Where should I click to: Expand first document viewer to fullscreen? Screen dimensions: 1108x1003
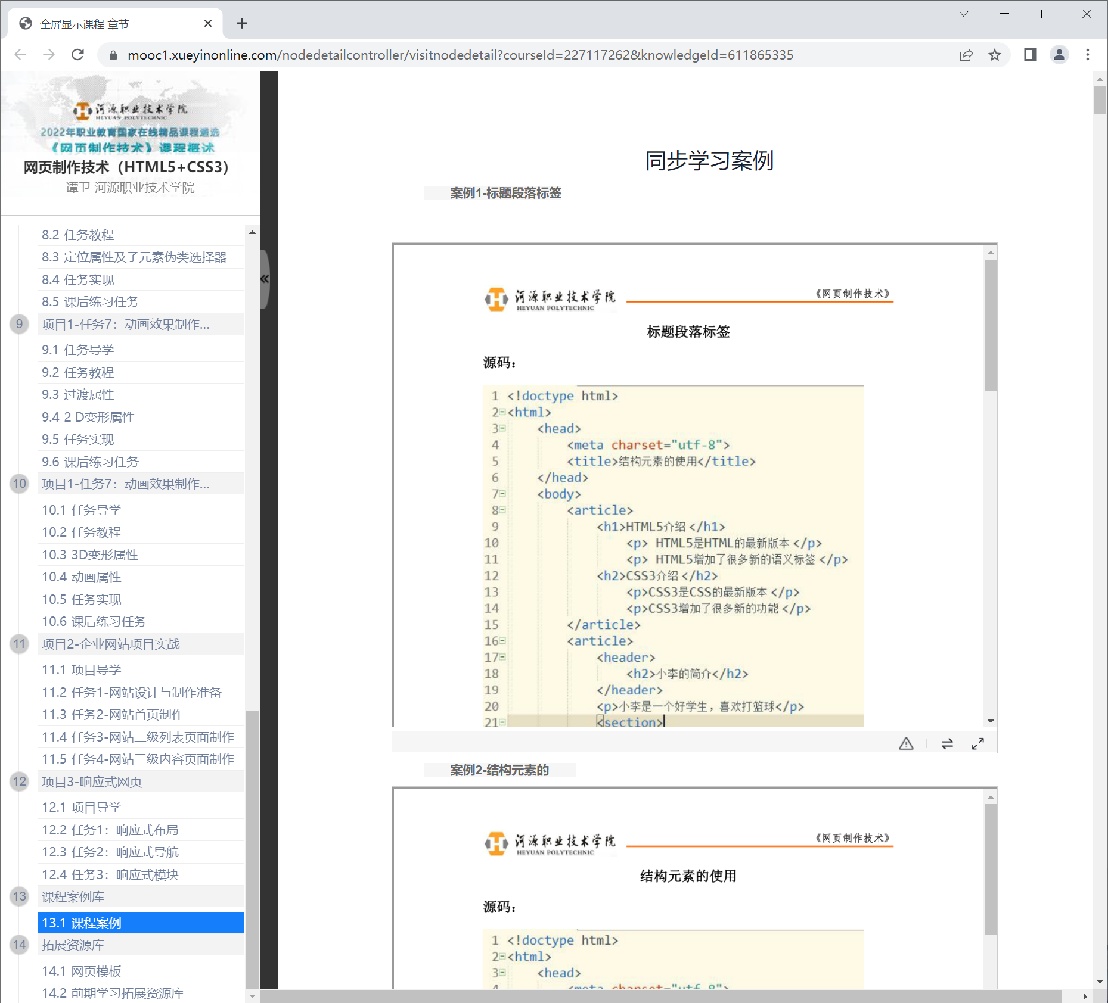pos(977,743)
